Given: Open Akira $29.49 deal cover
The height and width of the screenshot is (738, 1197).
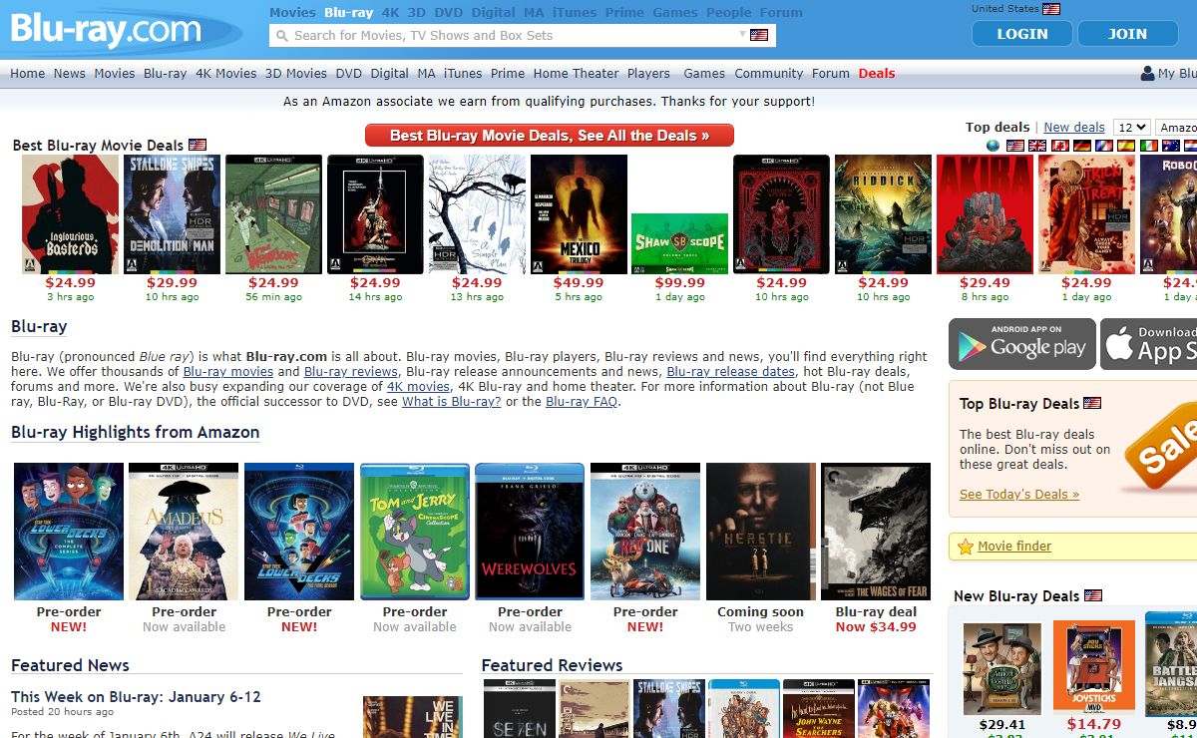Looking at the screenshot, I should [985, 214].
